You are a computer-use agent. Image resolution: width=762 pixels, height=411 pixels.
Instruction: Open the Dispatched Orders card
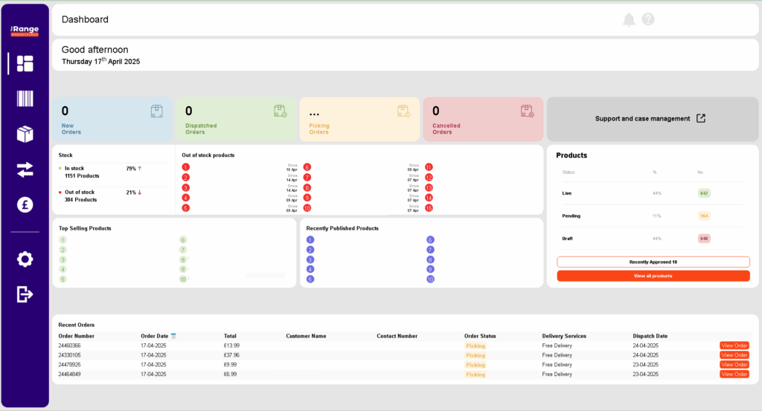click(236, 119)
